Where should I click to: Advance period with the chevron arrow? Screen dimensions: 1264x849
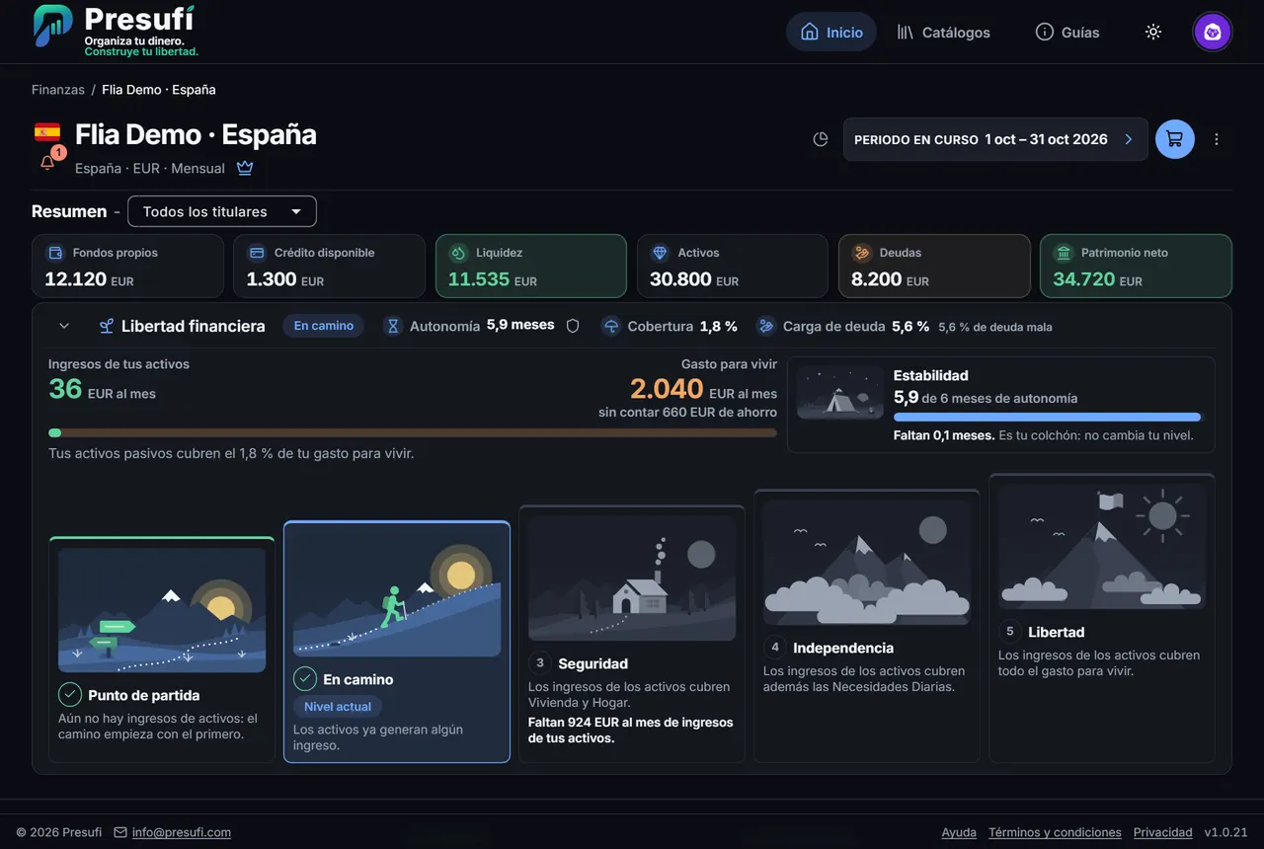coord(1129,139)
